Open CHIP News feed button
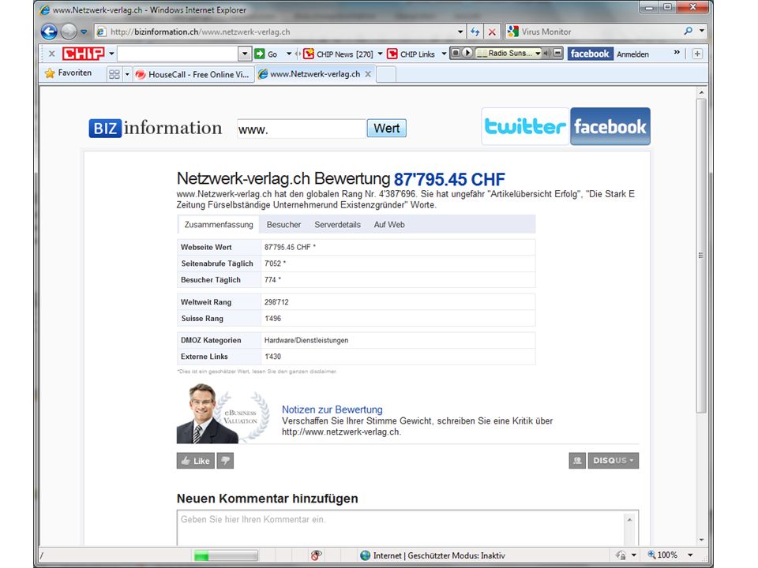Screen dimensions: 758x568 point(338,54)
